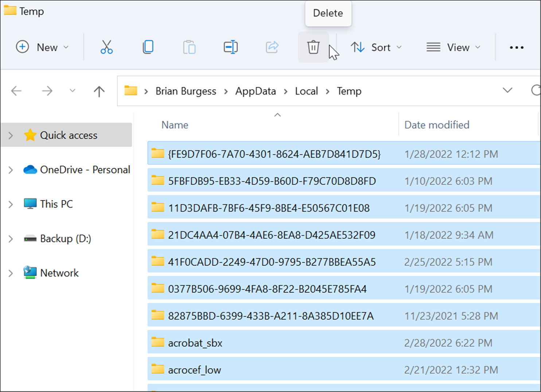The image size is (541, 392).
Task: Cut the selected folders
Action: (106, 47)
